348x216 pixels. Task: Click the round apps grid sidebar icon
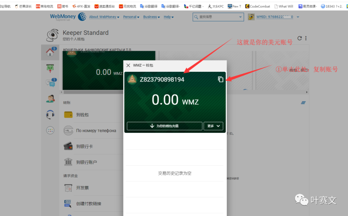[x=50, y=130]
